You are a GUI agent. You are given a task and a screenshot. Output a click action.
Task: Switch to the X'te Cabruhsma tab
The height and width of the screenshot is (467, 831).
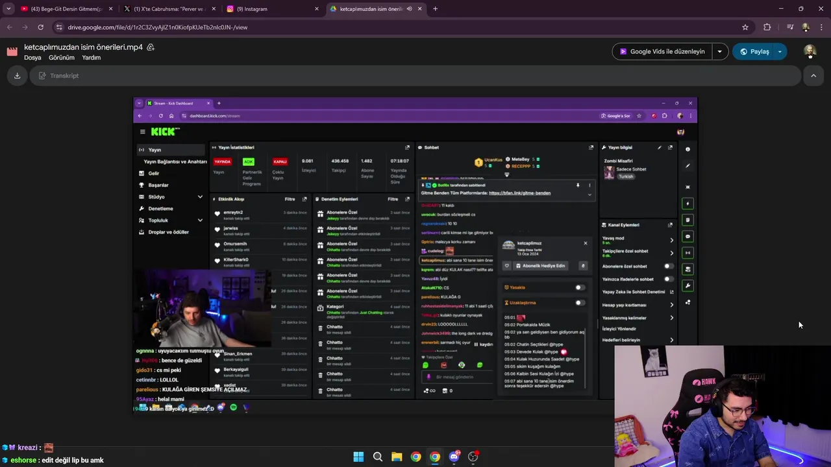[169, 9]
